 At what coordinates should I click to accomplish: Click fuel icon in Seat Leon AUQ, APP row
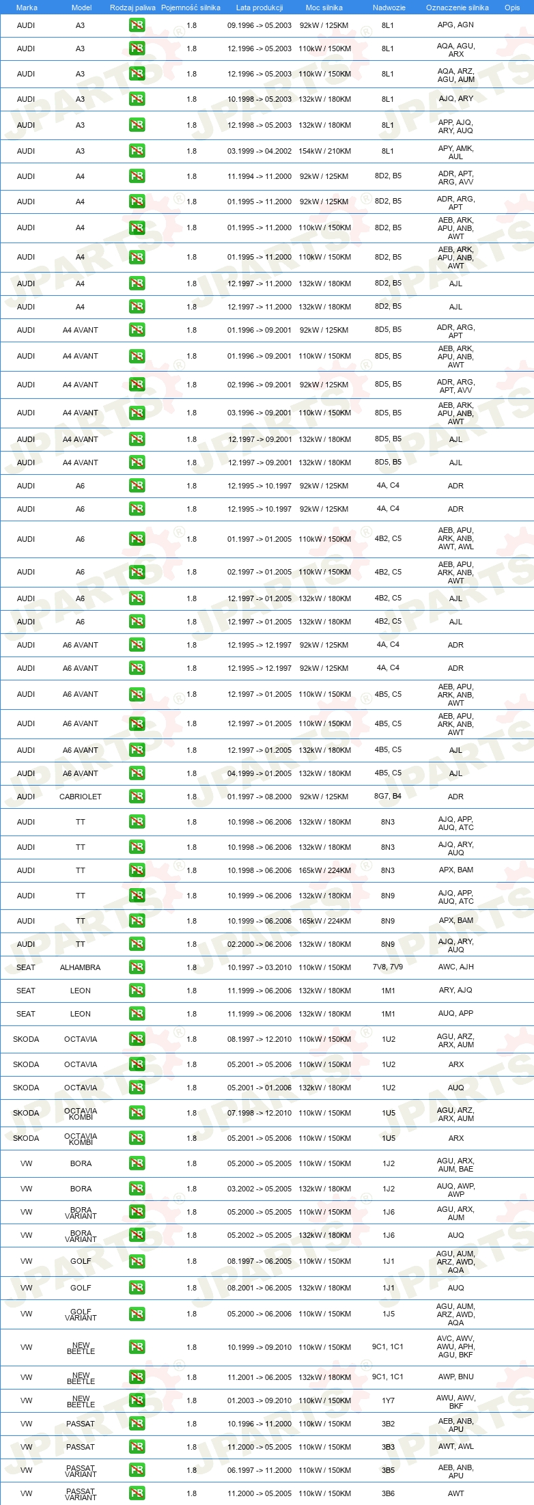coord(137,1014)
